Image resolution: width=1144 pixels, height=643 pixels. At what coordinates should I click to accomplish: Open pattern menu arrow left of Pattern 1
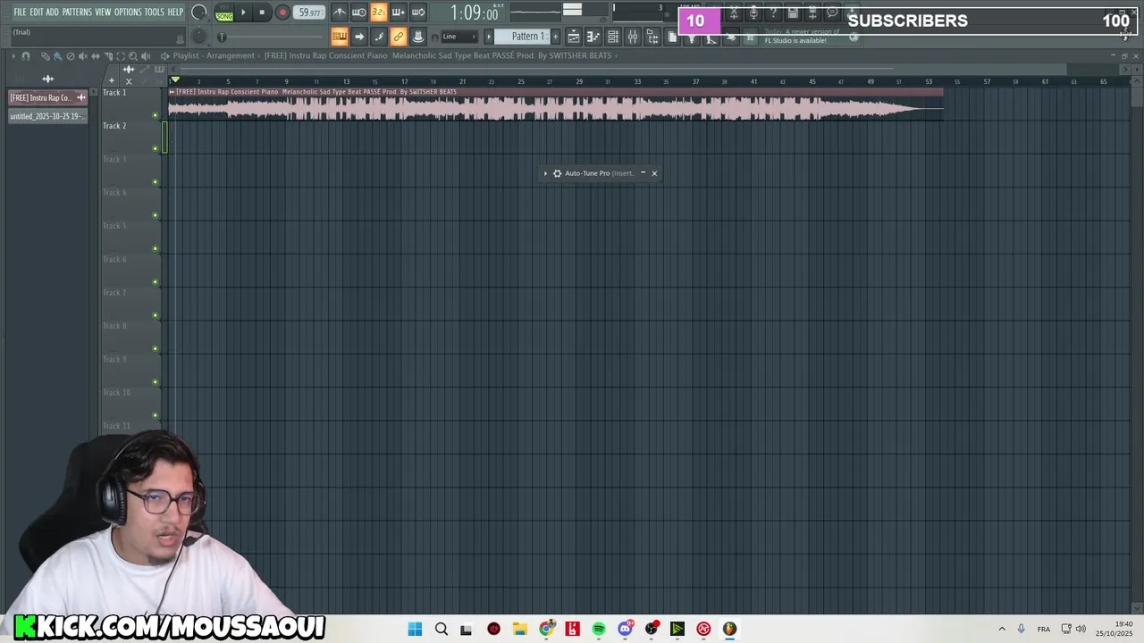point(489,37)
